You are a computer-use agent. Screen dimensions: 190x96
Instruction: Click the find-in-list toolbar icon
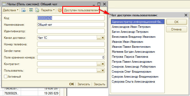click(x=24, y=10)
